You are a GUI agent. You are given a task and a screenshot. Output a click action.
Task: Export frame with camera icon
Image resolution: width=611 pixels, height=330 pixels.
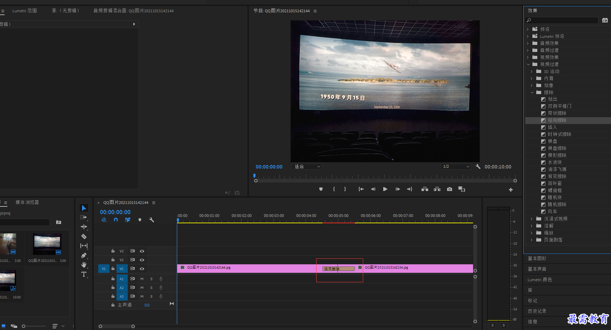click(450, 189)
